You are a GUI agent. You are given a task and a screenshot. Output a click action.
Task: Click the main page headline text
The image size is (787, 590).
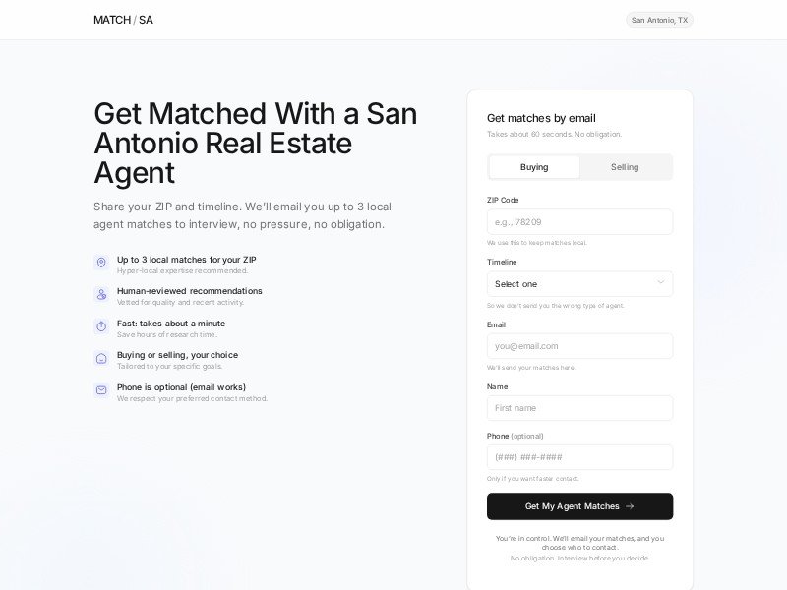[255, 143]
